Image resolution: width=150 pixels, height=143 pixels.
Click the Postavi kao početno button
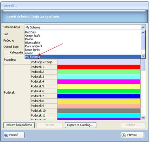19,125
